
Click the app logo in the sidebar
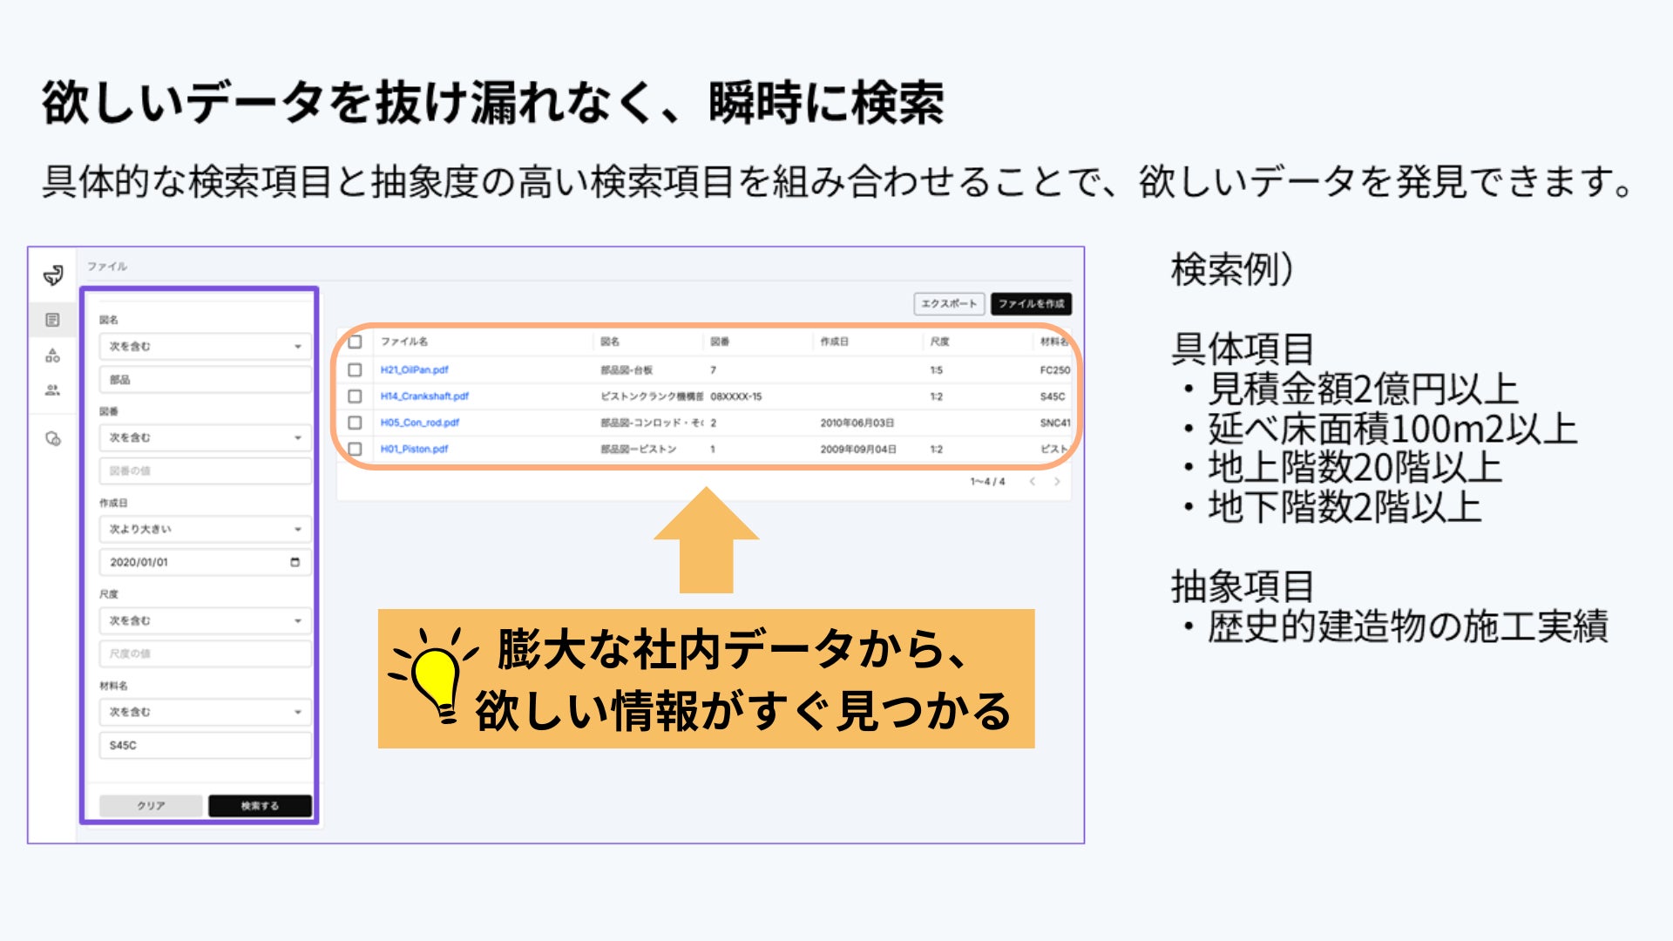53,276
